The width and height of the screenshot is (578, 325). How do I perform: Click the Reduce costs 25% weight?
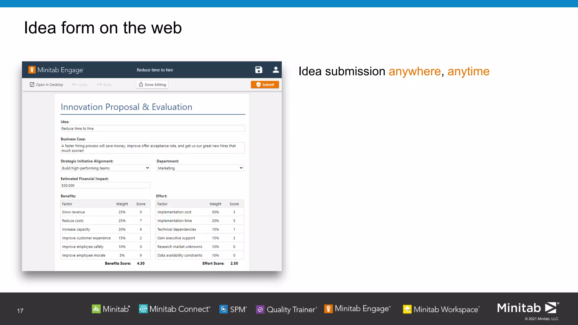(x=122, y=221)
